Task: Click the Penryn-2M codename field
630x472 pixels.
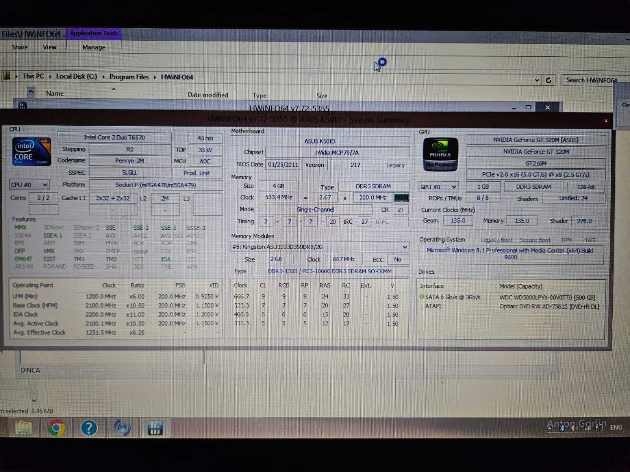Action: point(130,160)
